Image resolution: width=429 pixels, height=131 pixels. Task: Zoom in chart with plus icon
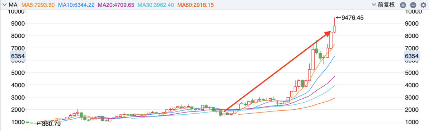[x=403, y=5]
